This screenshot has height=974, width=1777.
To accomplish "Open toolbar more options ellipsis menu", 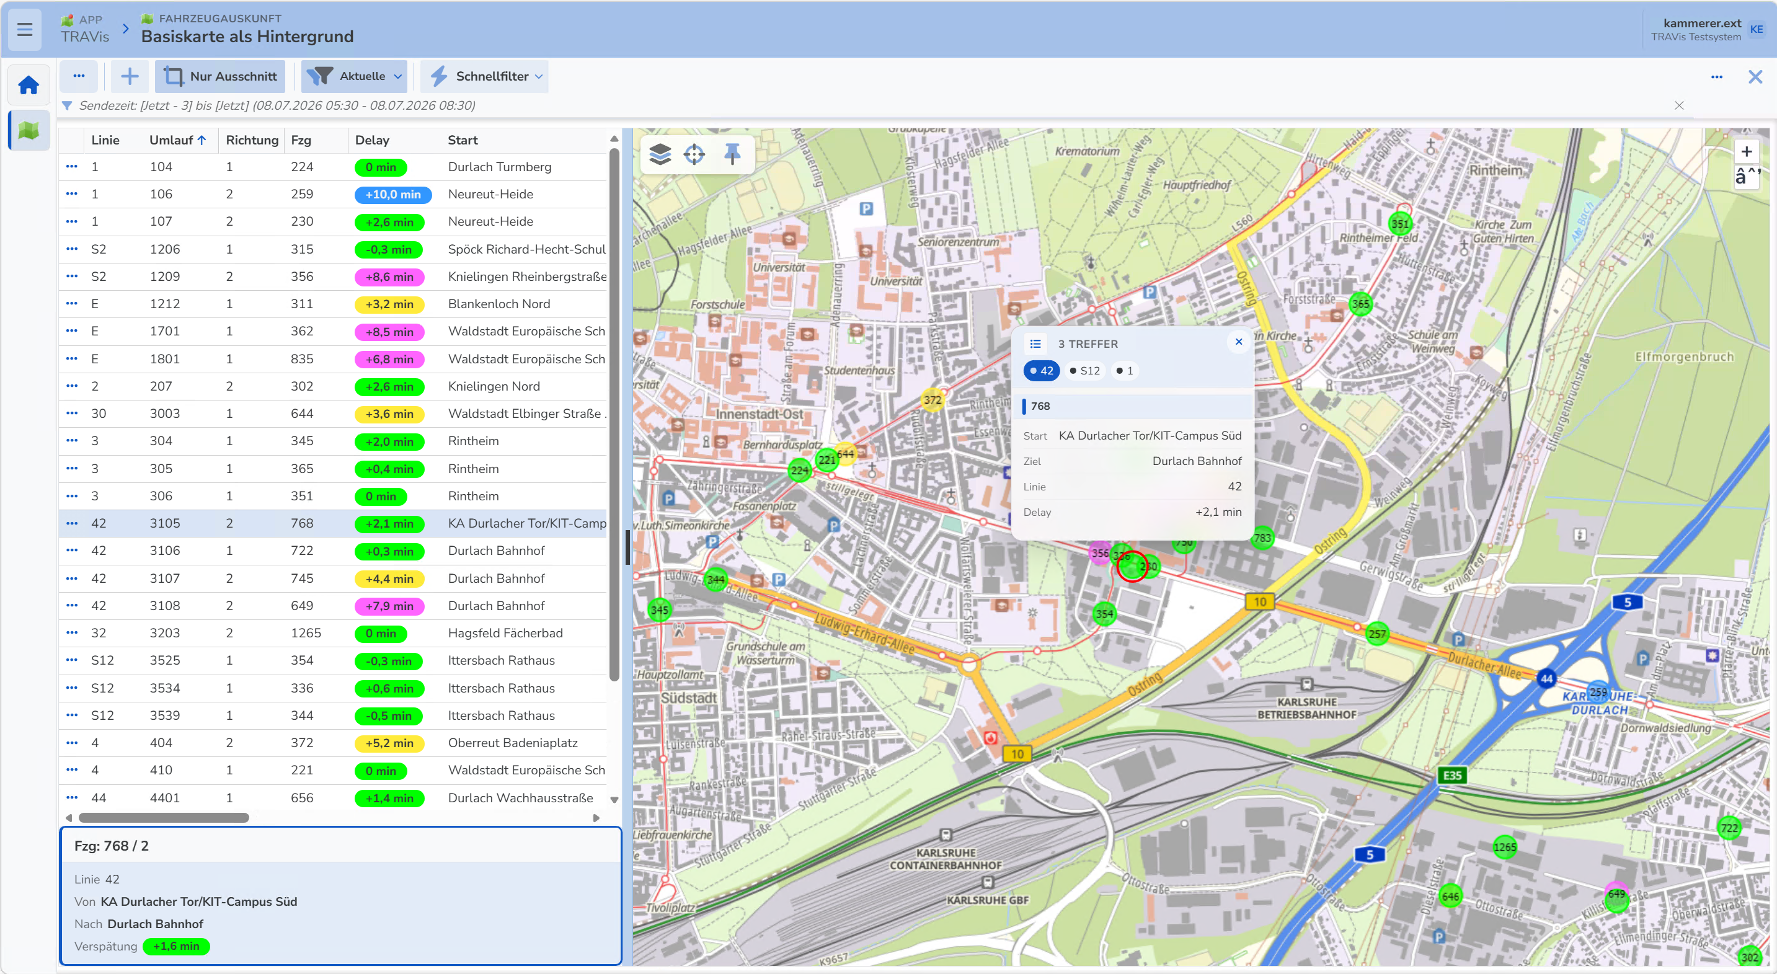I will pos(79,76).
